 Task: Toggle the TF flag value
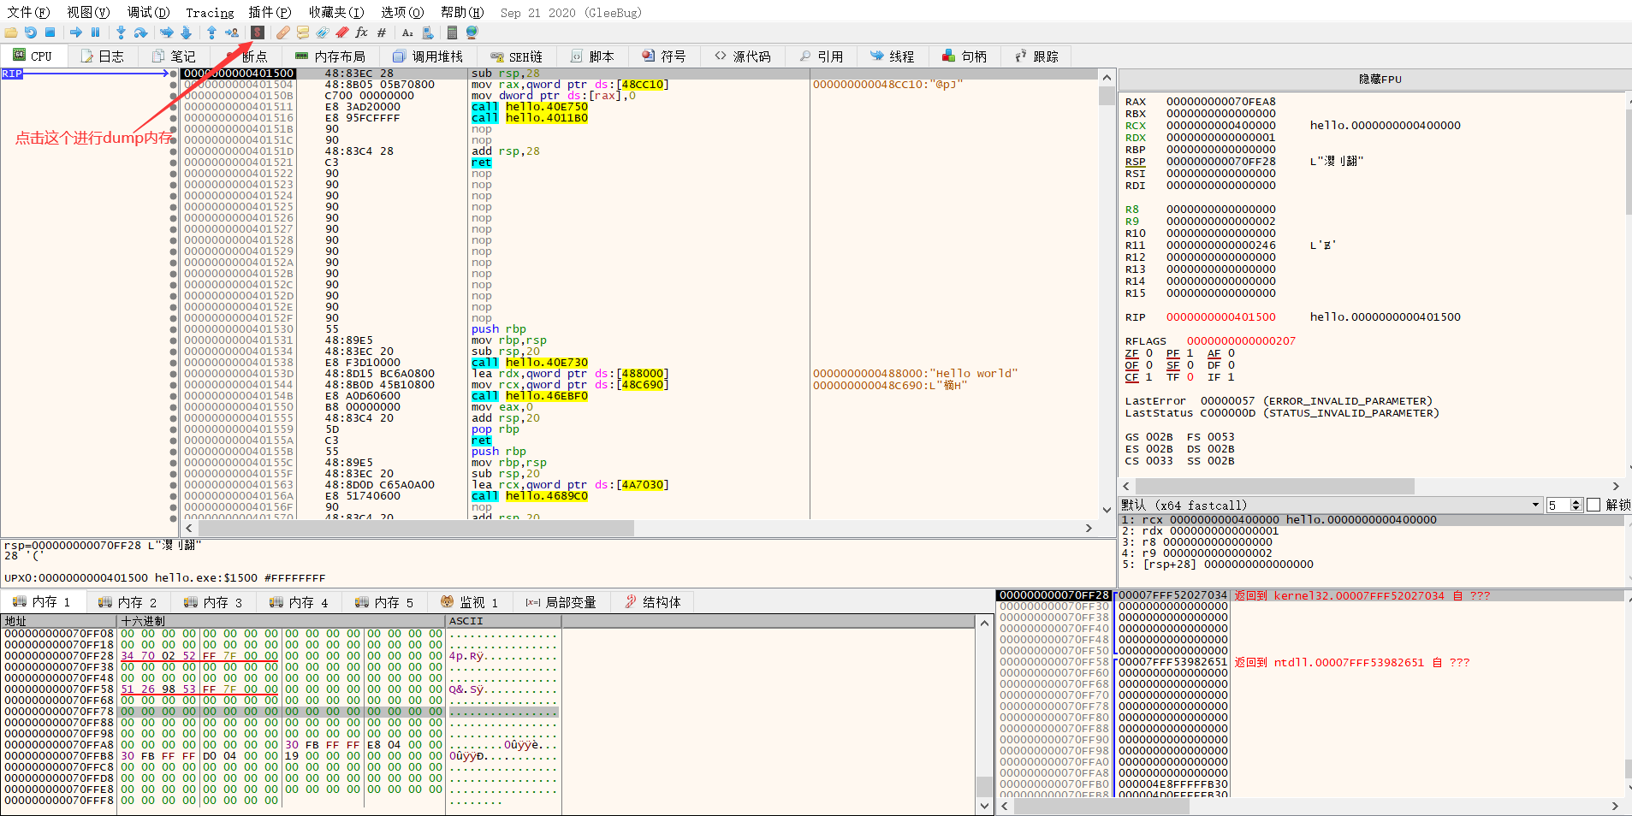pos(1190,377)
